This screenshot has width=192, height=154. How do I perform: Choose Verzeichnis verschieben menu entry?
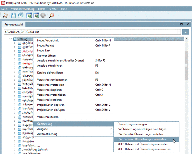73,95
